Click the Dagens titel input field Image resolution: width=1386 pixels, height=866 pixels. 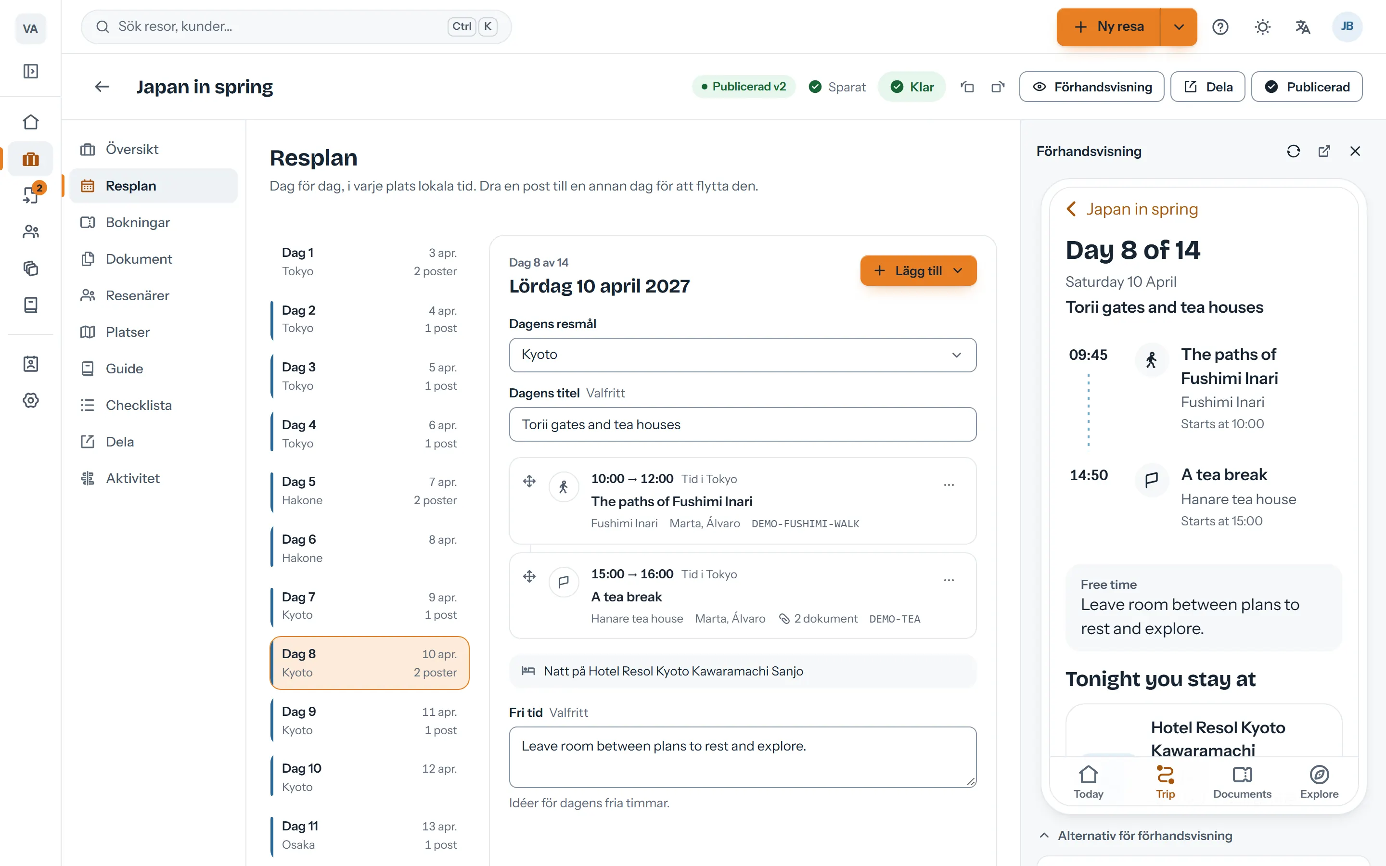pos(742,424)
